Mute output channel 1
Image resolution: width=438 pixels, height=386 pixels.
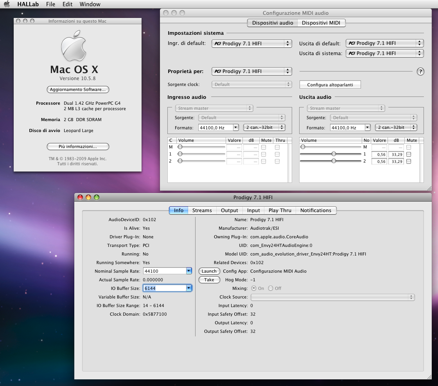pos(409,154)
